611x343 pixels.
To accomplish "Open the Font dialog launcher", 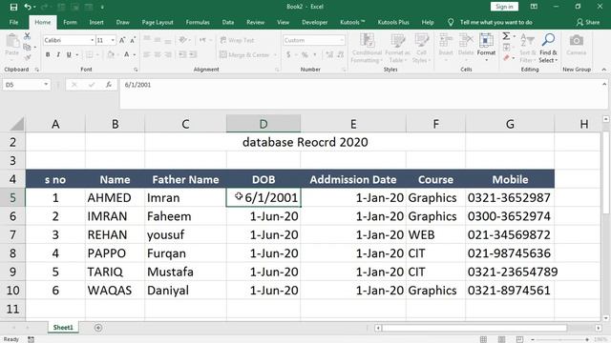I will [136, 70].
